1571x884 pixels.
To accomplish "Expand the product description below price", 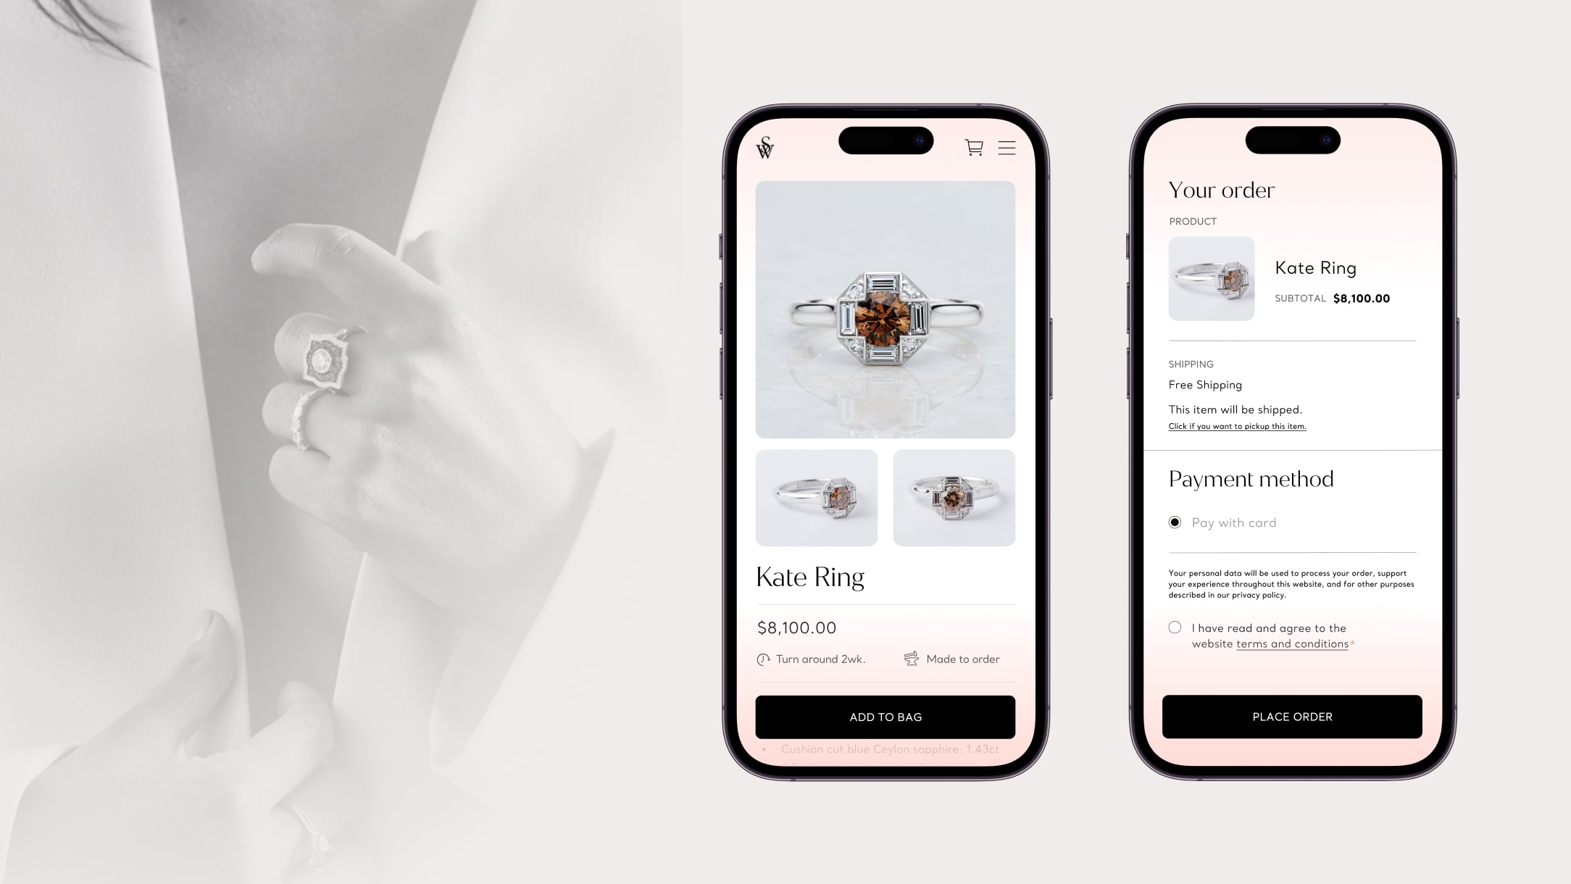I will [885, 748].
